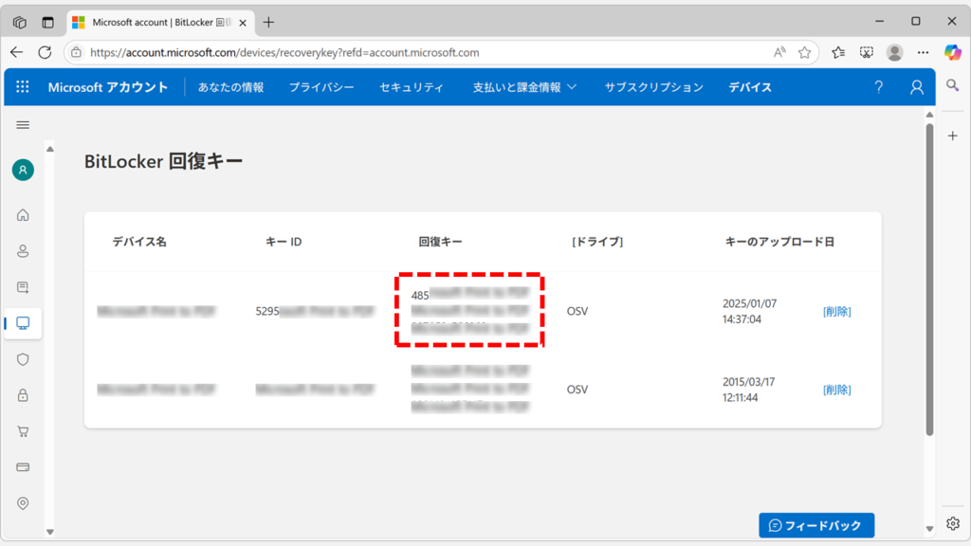Open the セキュリティ tab
971x546 pixels.
pos(412,87)
